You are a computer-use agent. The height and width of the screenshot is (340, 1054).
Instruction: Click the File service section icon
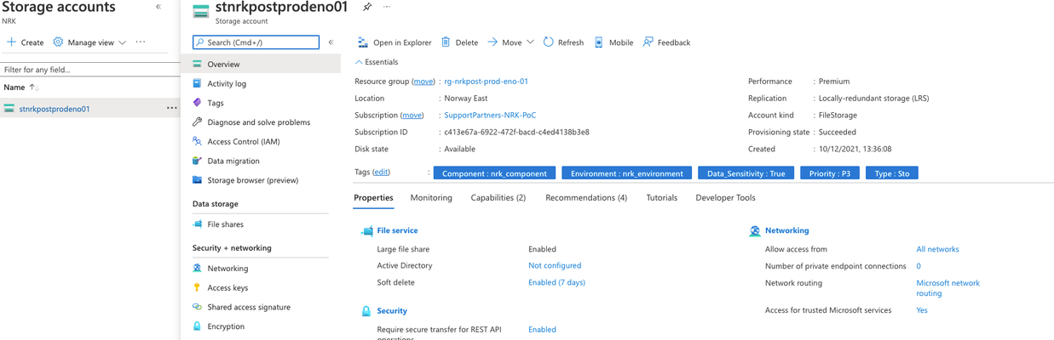pyautogui.click(x=366, y=231)
